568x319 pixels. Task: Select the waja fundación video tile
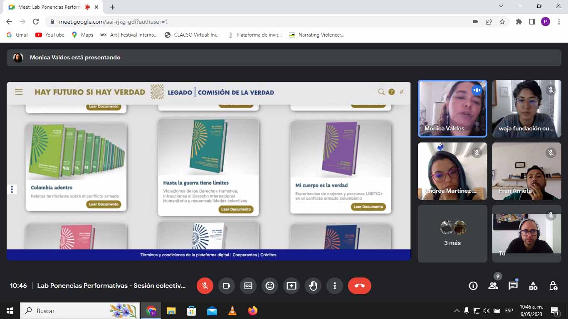click(x=527, y=108)
